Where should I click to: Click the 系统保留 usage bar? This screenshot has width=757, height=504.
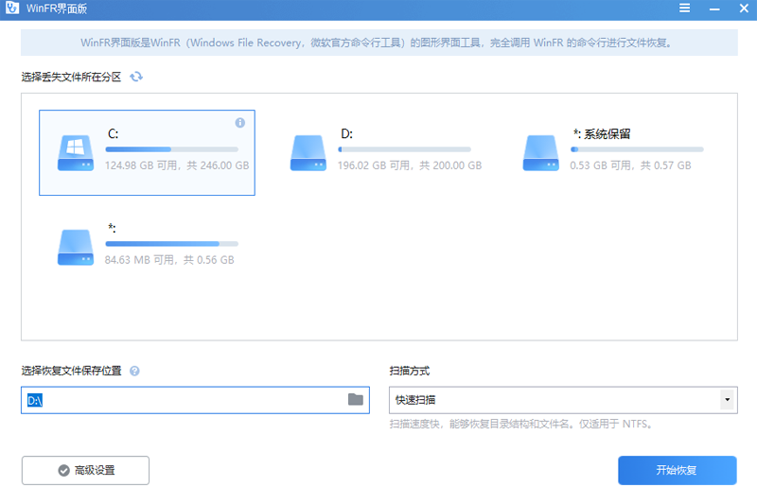pos(637,149)
